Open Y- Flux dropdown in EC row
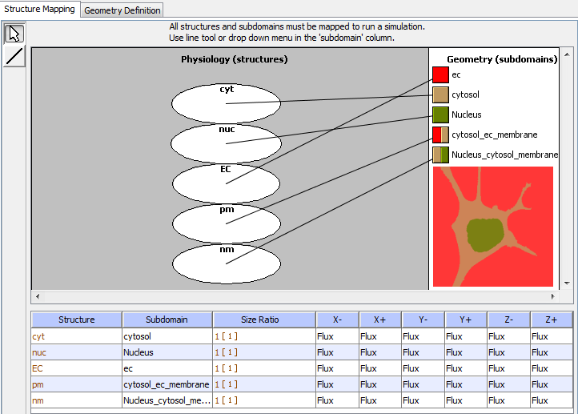The height and width of the screenshot is (414, 578). (423, 368)
